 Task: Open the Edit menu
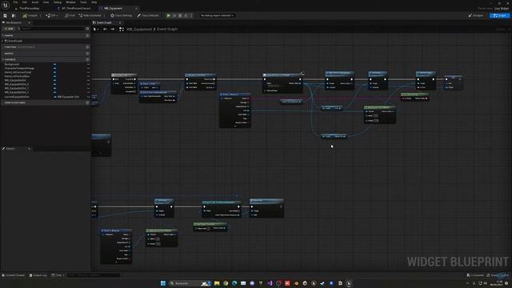click(x=25, y=2)
